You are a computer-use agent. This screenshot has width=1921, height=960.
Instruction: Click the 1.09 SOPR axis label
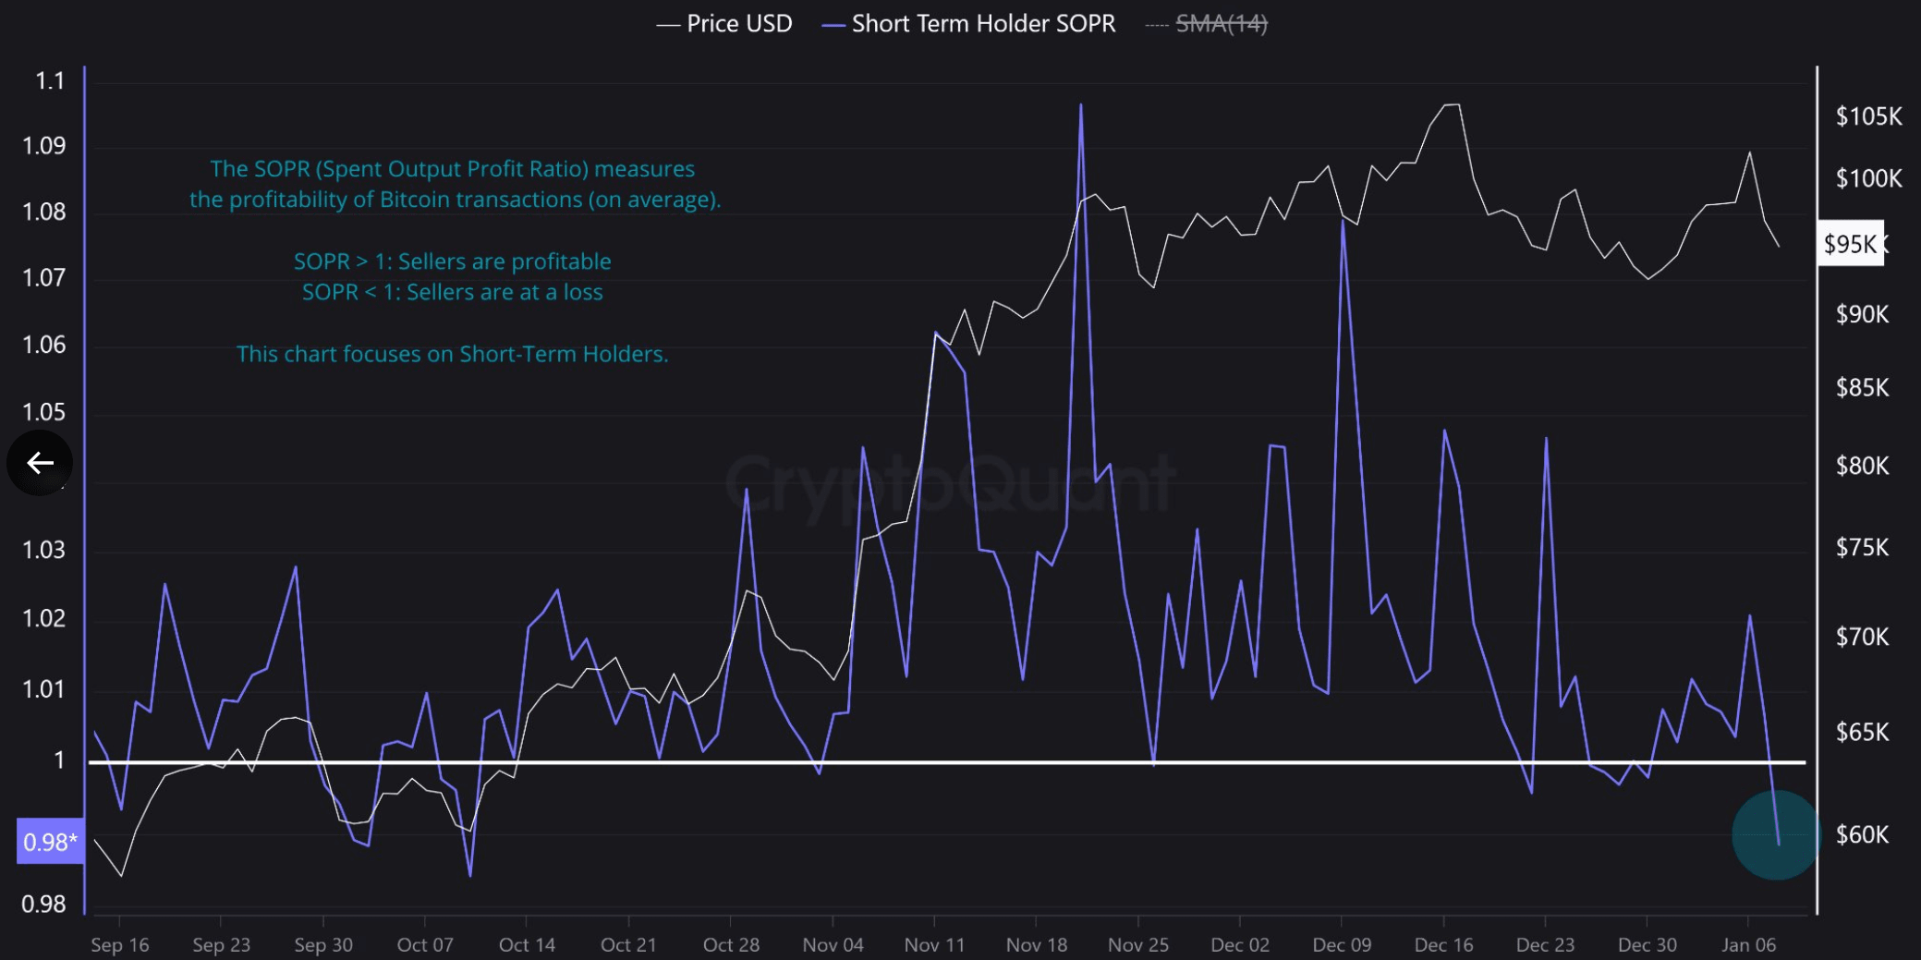(x=44, y=146)
